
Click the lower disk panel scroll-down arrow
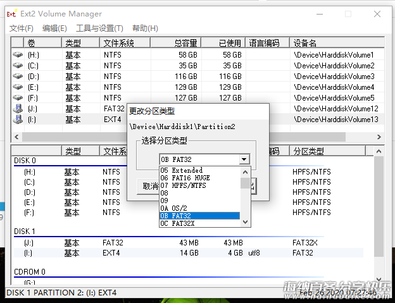pyautogui.click(x=379, y=280)
